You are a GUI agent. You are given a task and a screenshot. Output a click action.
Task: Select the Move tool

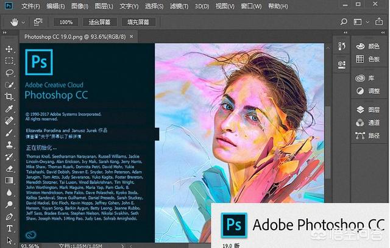click(x=9, y=49)
